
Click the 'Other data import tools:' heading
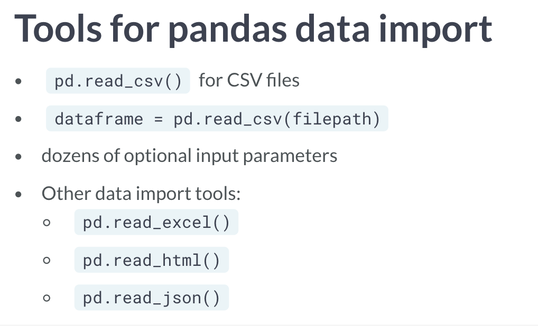(141, 194)
